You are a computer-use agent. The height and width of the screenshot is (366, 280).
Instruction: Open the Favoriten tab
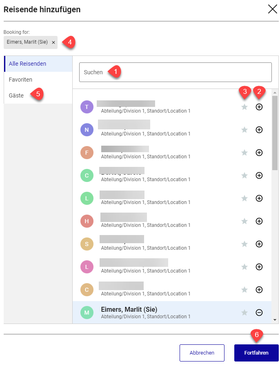click(38, 80)
